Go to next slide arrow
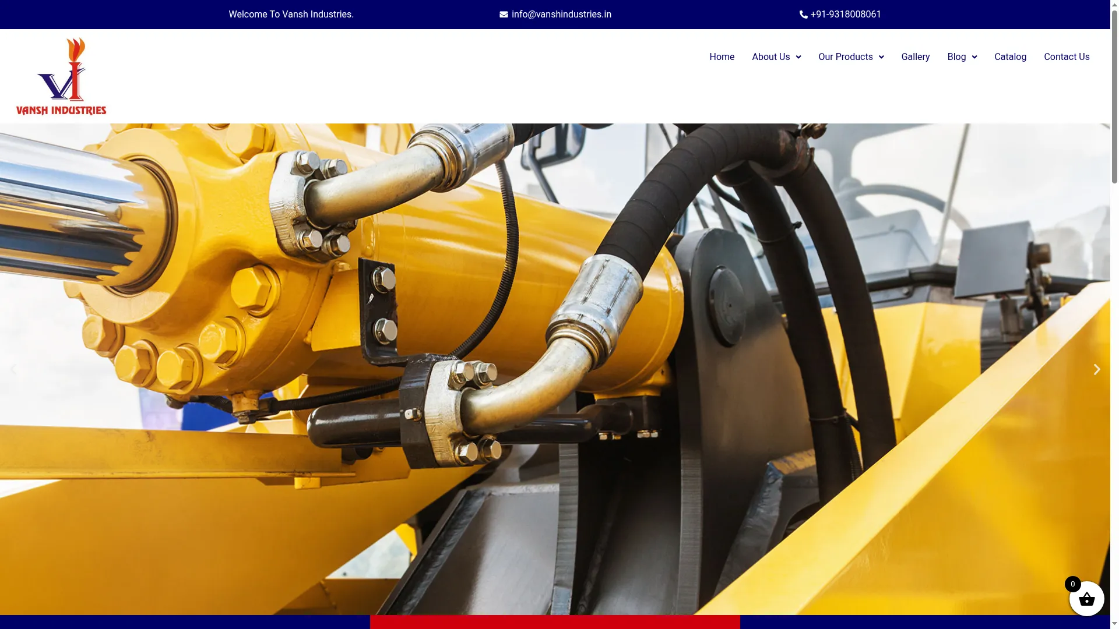This screenshot has height=629, width=1119. (x=1096, y=369)
